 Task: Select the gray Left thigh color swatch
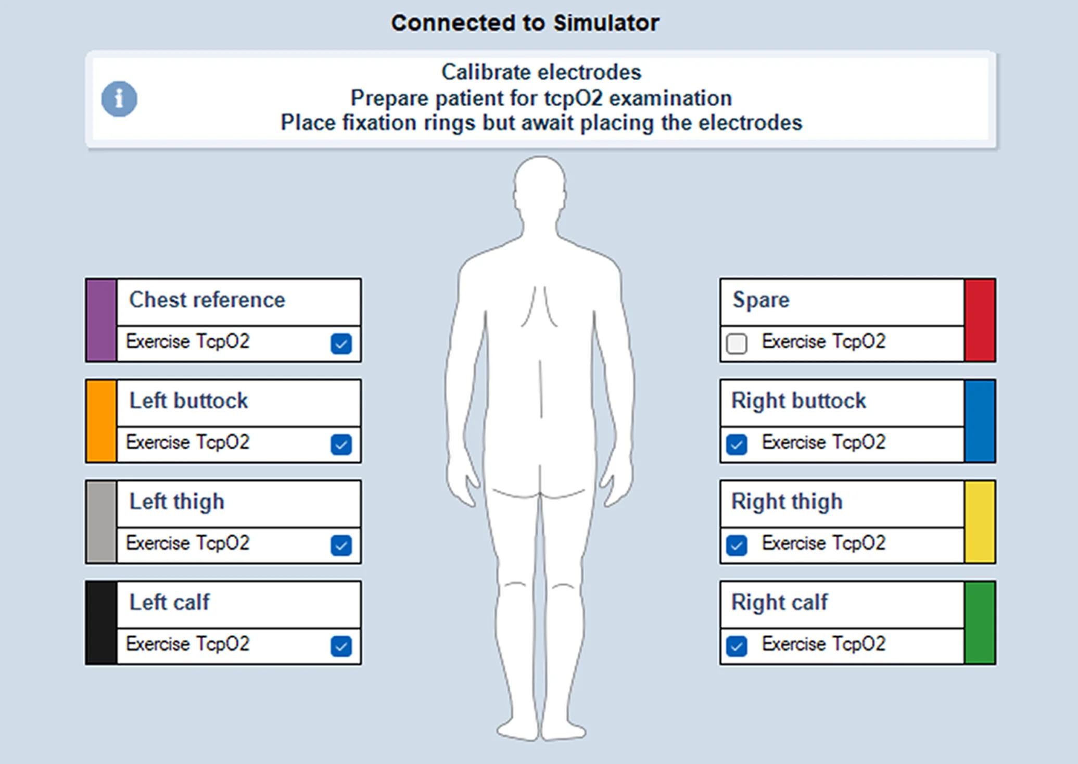click(x=101, y=522)
